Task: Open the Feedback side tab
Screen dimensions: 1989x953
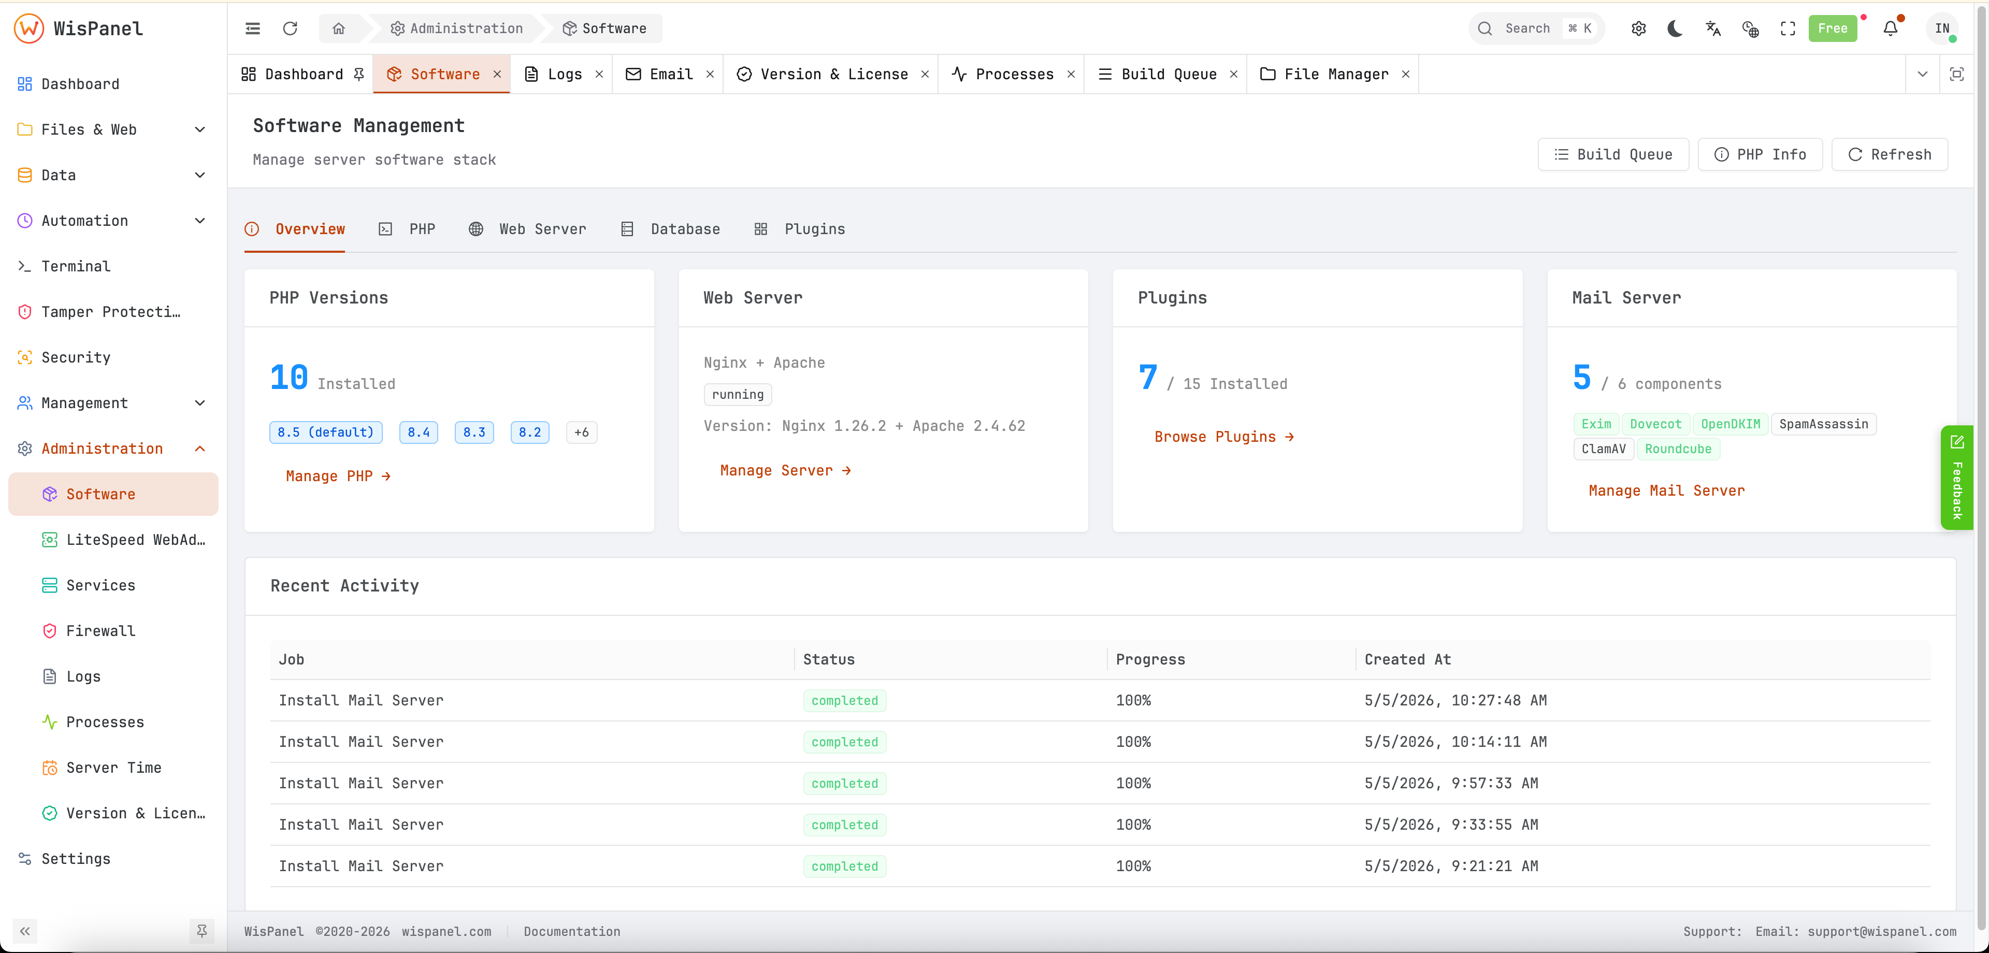Action: tap(1956, 477)
